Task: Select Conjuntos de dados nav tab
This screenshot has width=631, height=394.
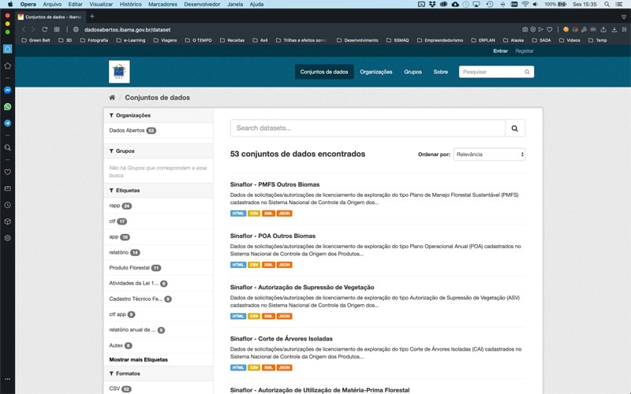Action: point(324,72)
